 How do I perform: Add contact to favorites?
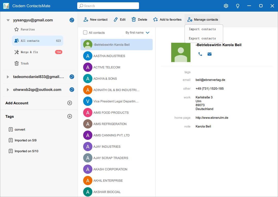[x=167, y=20]
